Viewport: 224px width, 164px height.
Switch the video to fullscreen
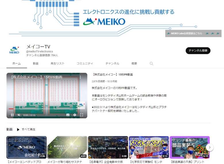[x=82, y=115]
